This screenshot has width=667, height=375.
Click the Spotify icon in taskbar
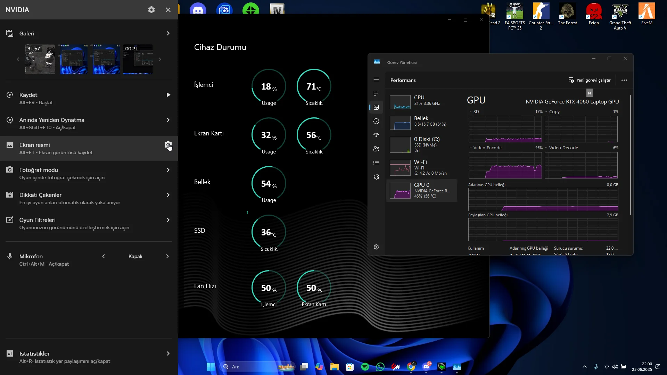click(x=365, y=367)
